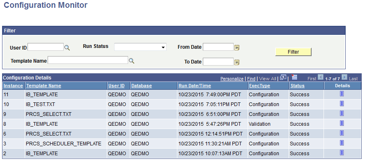Sort by Status column header
The width and height of the screenshot is (365, 163).
297,86
